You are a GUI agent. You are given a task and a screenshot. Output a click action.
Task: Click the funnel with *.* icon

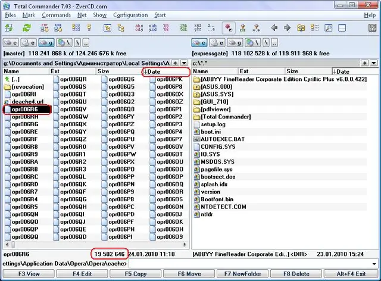point(257,28)
